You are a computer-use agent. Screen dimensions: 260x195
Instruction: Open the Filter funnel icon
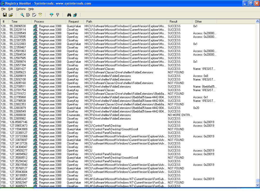[x=52, y=15]
